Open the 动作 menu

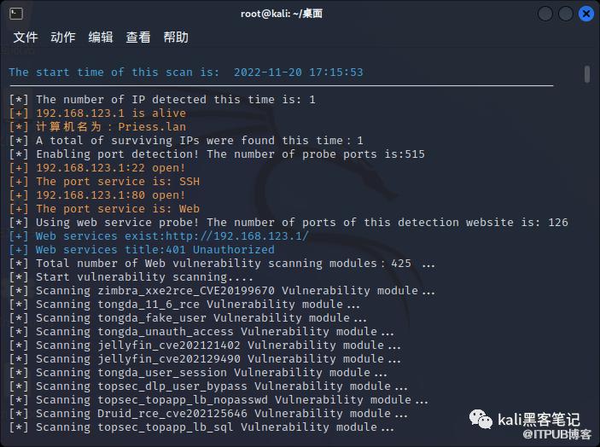pyautogui.click(x=63, y=38)
